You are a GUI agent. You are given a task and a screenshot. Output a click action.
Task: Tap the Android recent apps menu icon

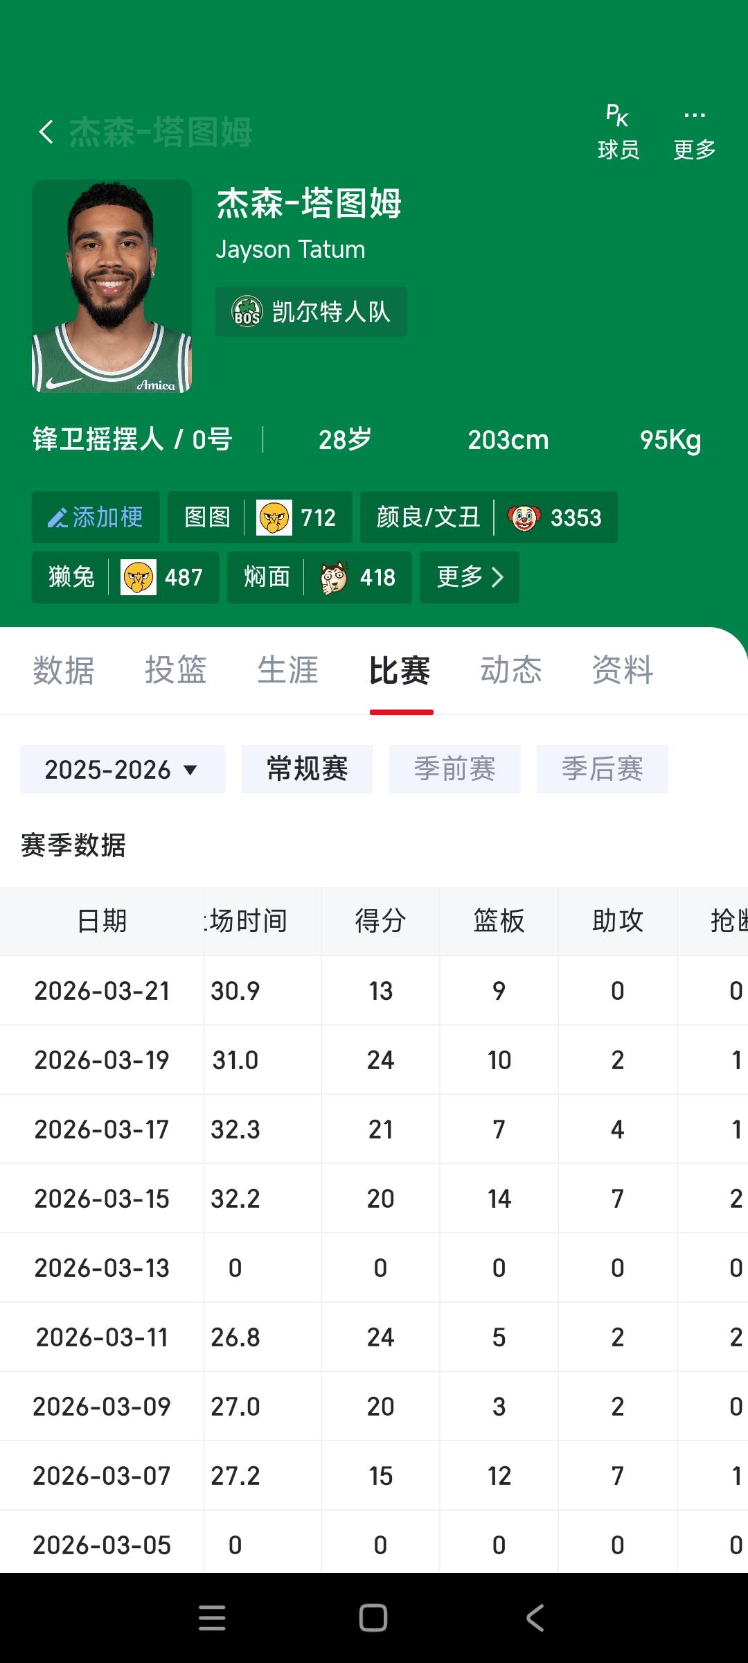pyautogui.click(x=212, y=1618)
